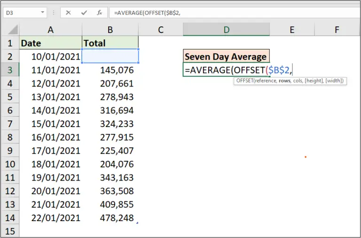Click 'rows' argument in the OFFSET tooltip
361x238 pixels.
[x=284, y=81]
